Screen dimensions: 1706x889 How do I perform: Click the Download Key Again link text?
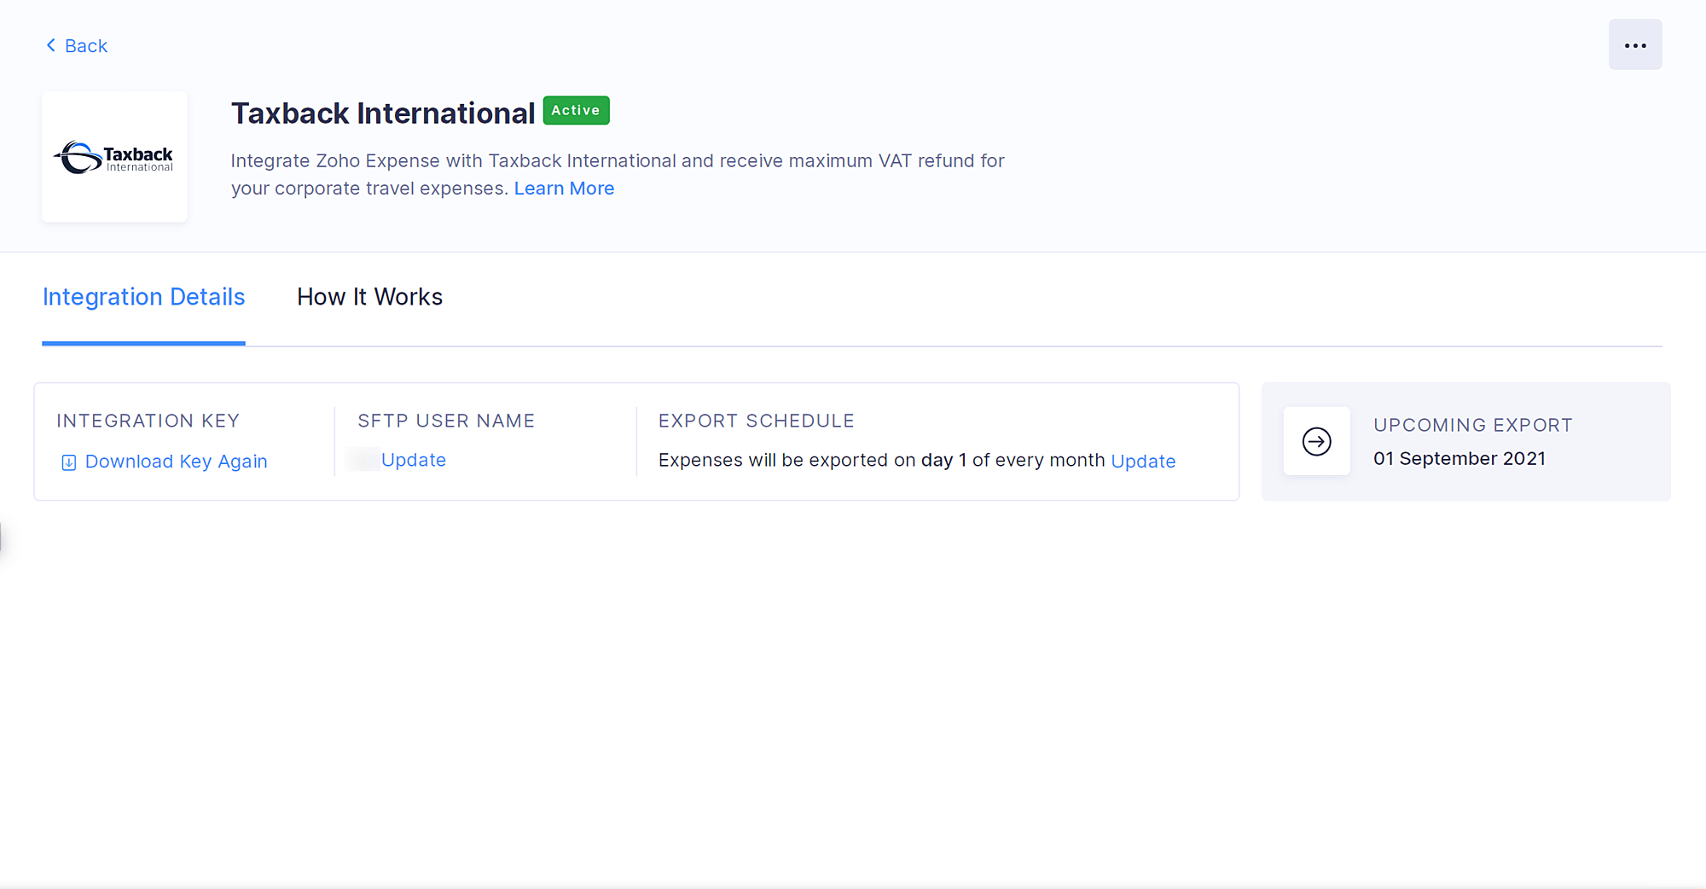point(176,462)
